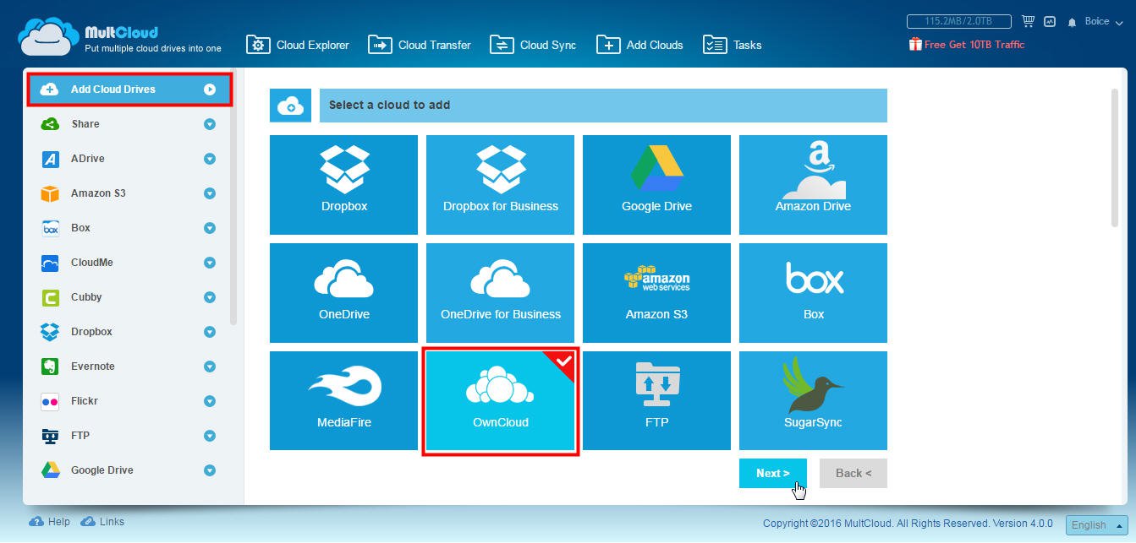1136x543 pixels.
Task: Open the footer Links link
Action: click(x=102, y=522)
